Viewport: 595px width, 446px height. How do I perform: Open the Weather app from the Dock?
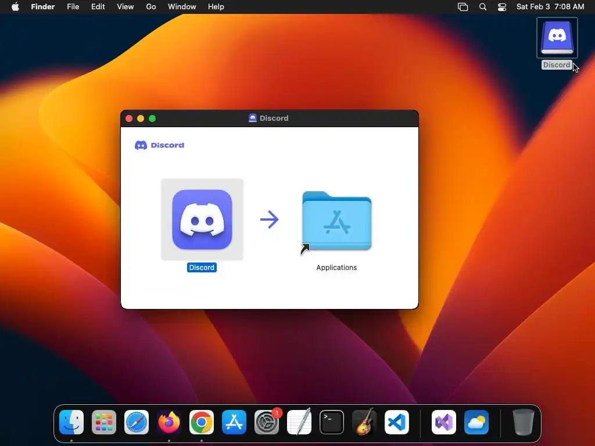pos(476,422)
